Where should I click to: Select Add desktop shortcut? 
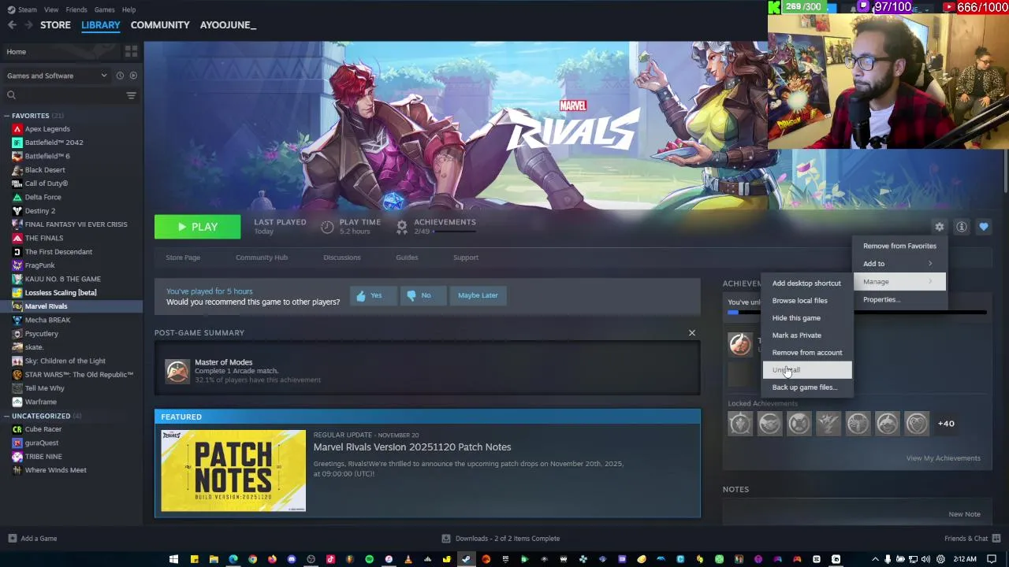point(806,283)
